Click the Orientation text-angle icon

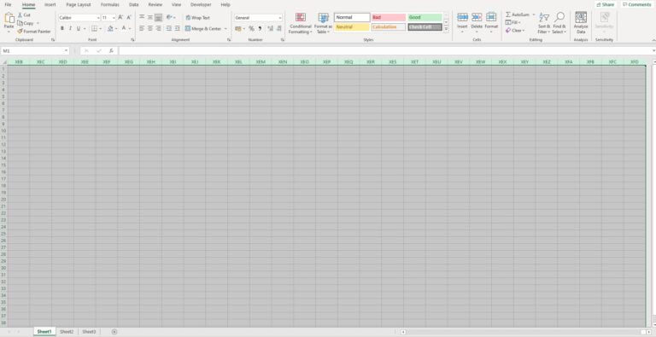point(169,18)
